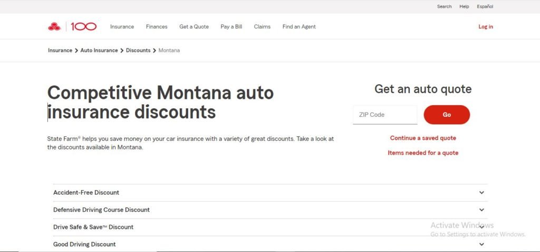Select Pay a Bill in navigation

point(232,26)
